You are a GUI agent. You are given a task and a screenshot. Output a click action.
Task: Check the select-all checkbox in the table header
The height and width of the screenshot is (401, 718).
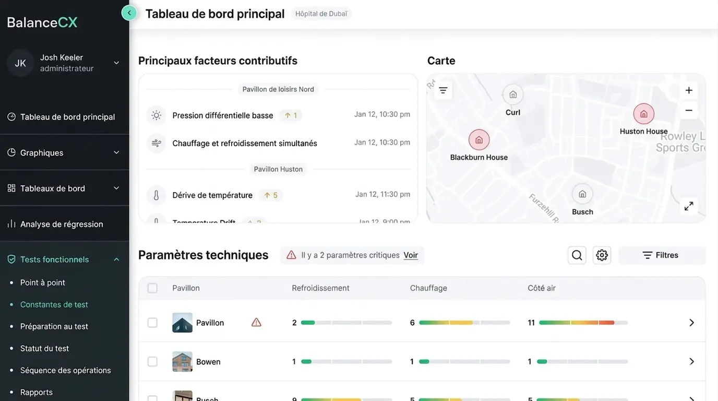152,288
